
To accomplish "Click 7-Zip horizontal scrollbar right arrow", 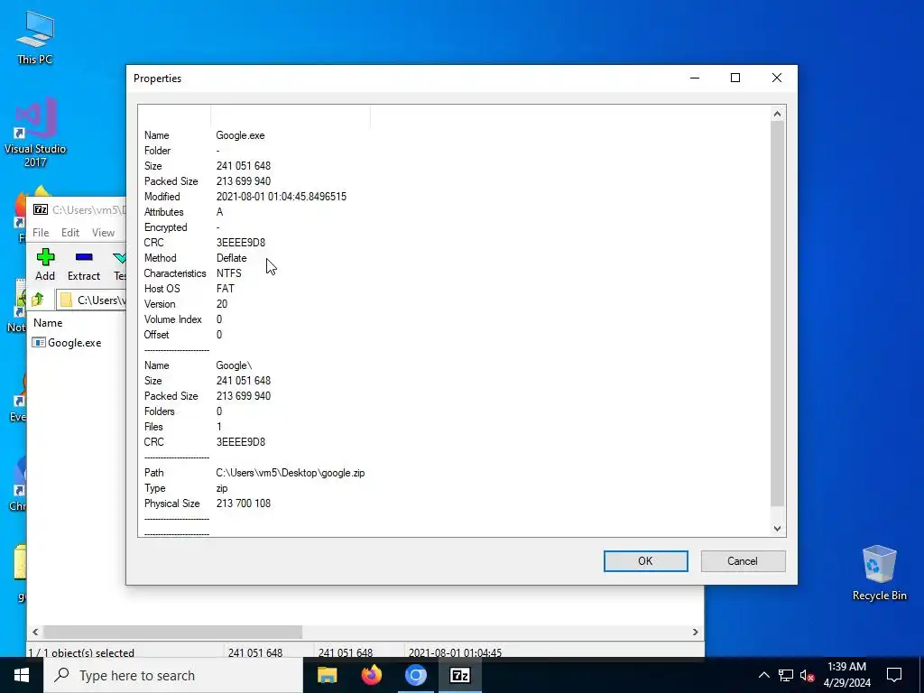I will 696,632.
